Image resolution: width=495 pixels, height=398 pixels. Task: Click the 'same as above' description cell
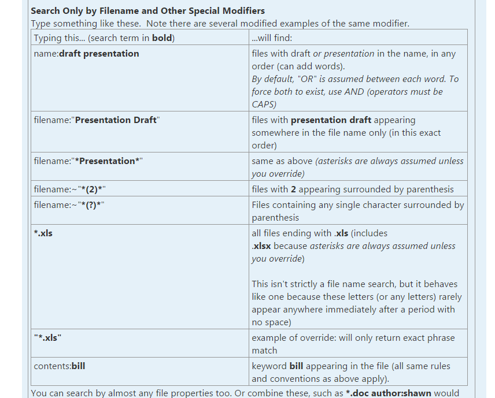pos(358,167)
